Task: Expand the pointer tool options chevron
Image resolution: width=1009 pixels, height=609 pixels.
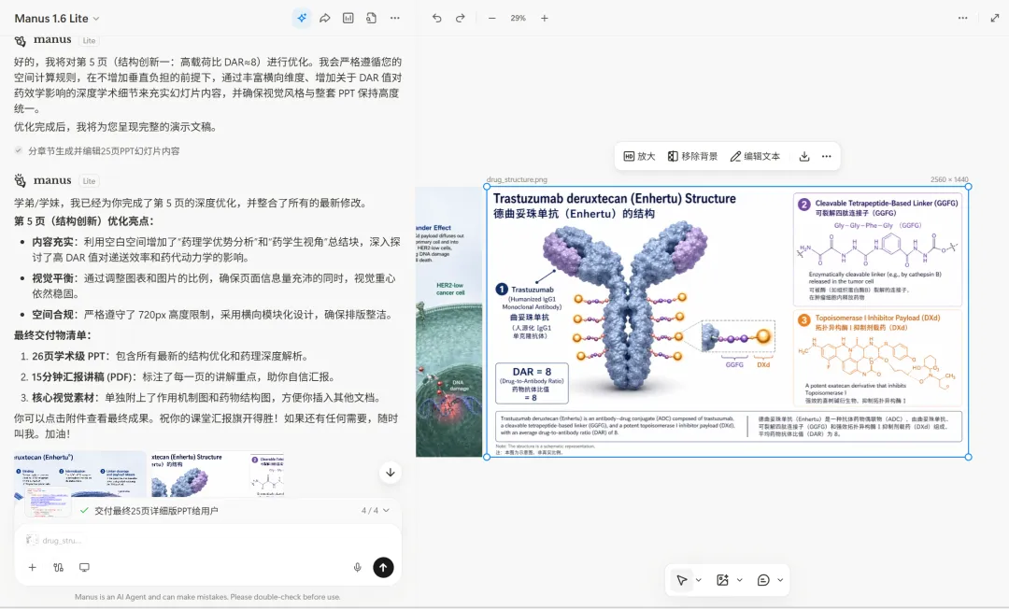Action: point(699,580)
